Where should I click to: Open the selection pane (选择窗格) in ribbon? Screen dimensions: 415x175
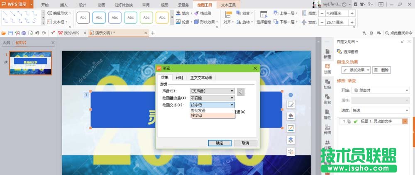click(x=264, y=17)
